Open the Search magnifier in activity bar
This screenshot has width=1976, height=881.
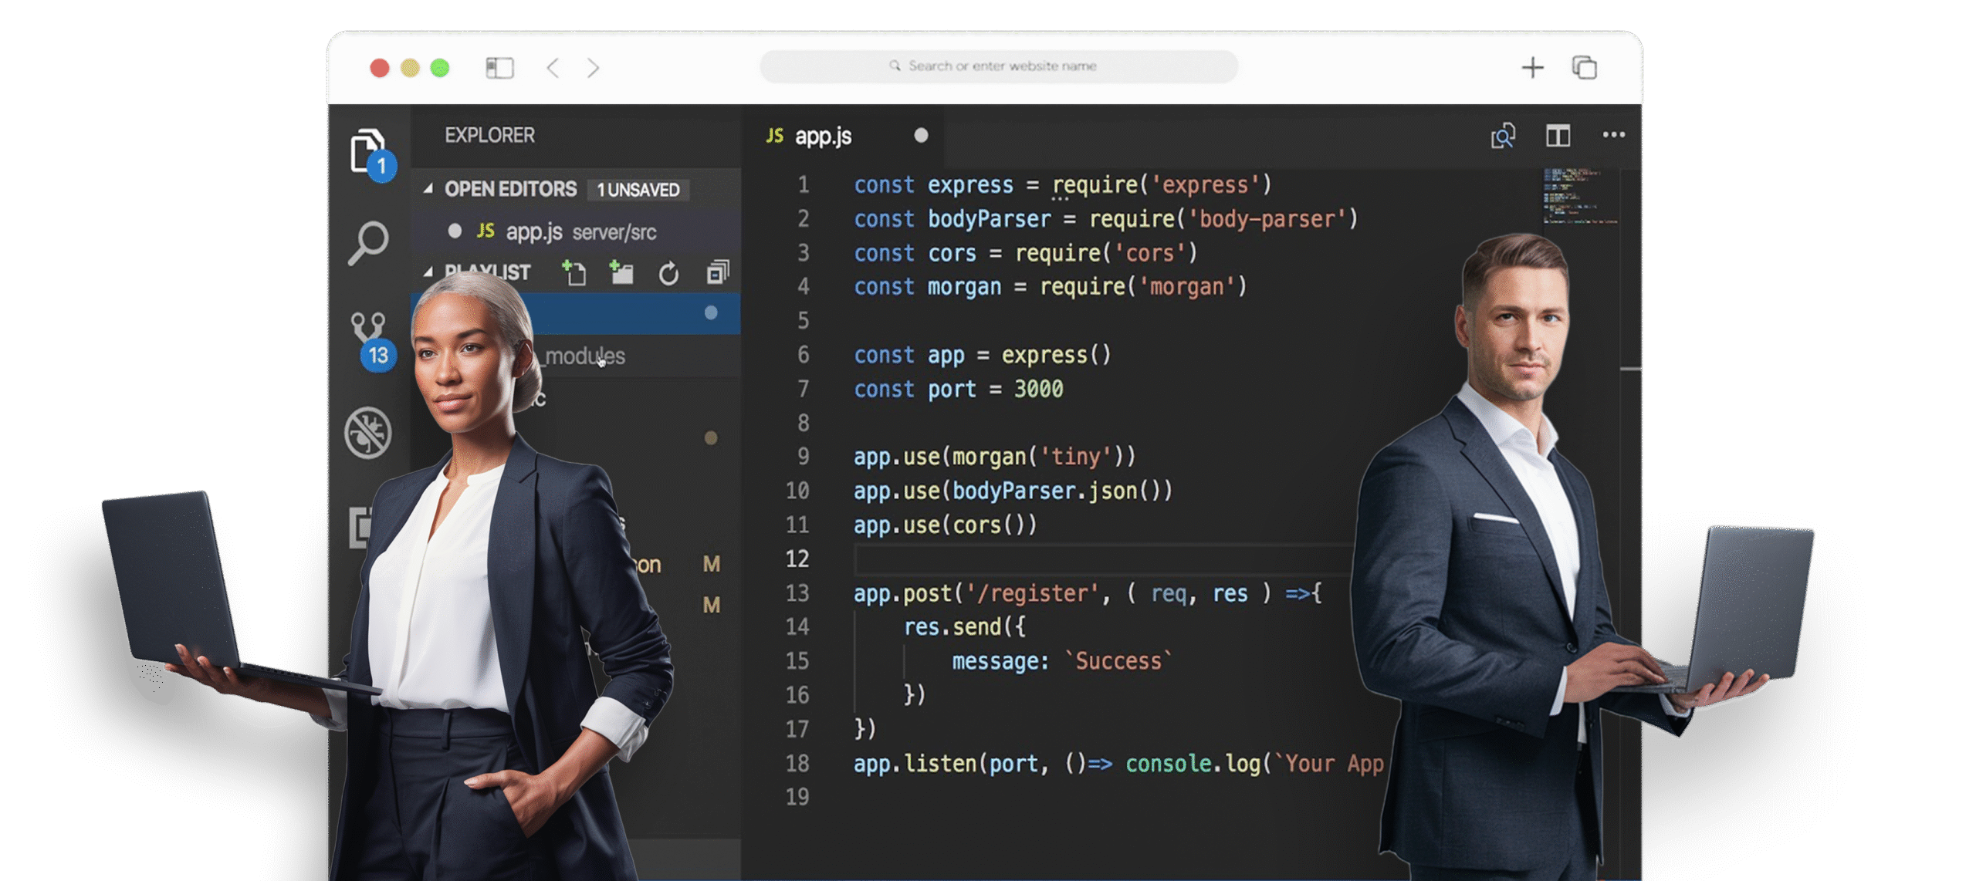coord(368,243)
